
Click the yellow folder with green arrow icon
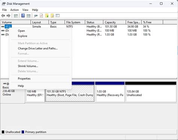click(x=47, y=16)
